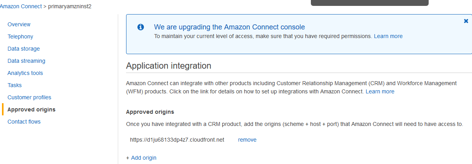The image size is (472, 164).
Task: Open Data storage settings
Action: point(24,49)
